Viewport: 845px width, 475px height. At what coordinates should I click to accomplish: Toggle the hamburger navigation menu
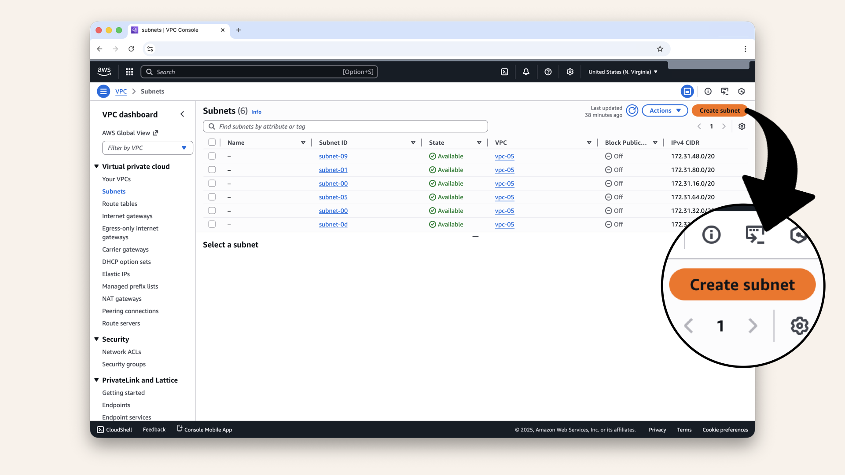(103, 91)
